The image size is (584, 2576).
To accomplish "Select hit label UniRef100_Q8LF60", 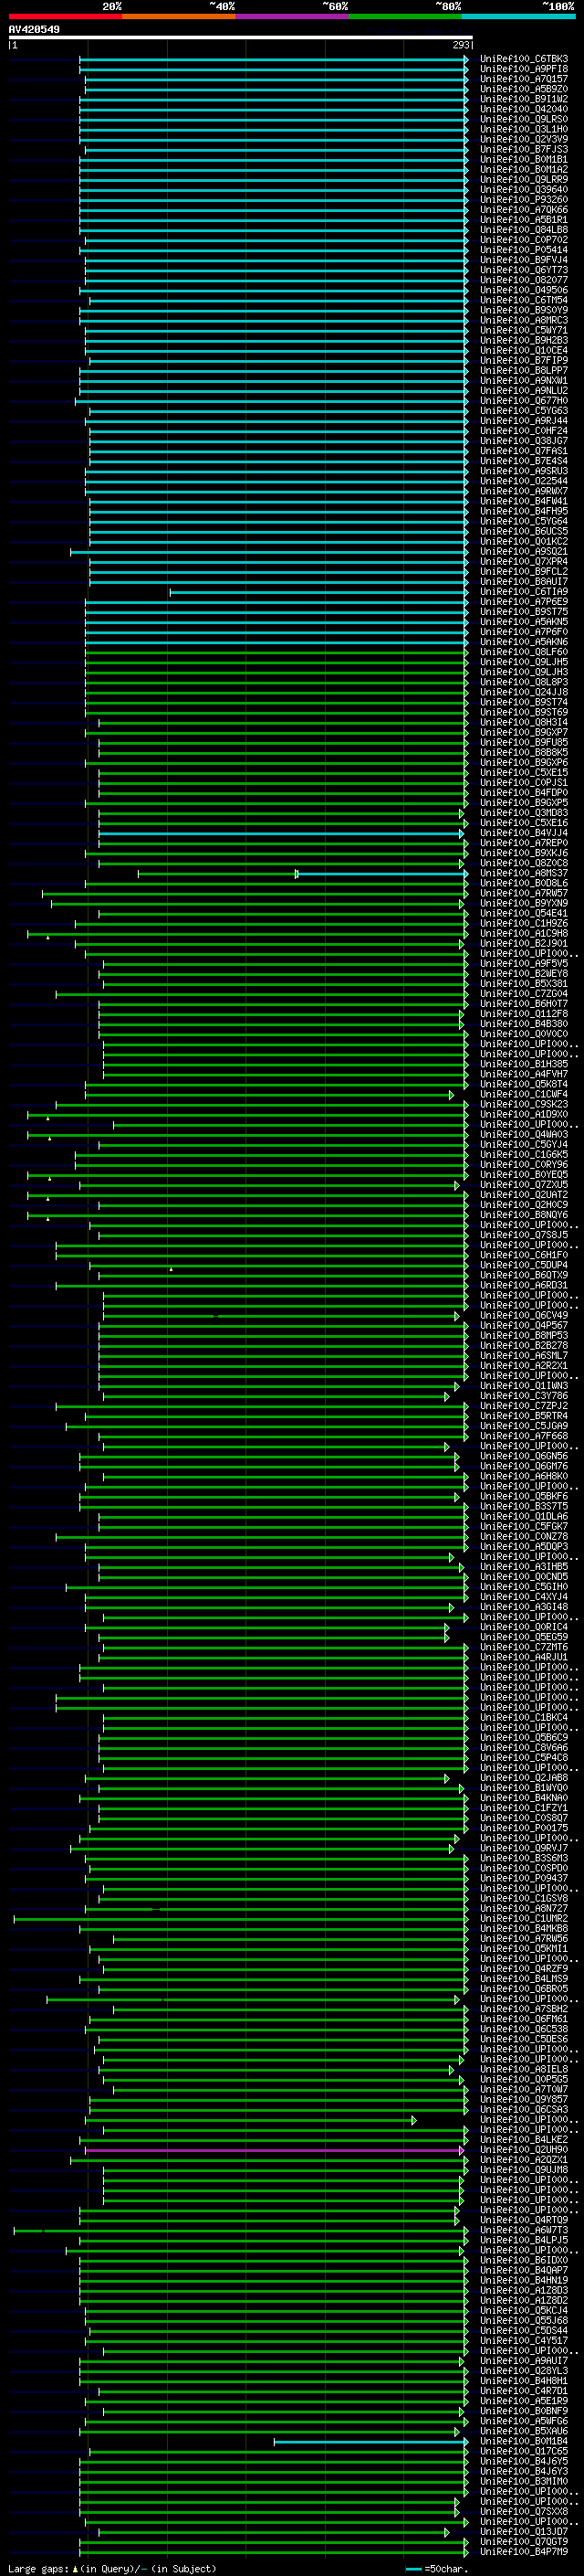I will 523,652.
